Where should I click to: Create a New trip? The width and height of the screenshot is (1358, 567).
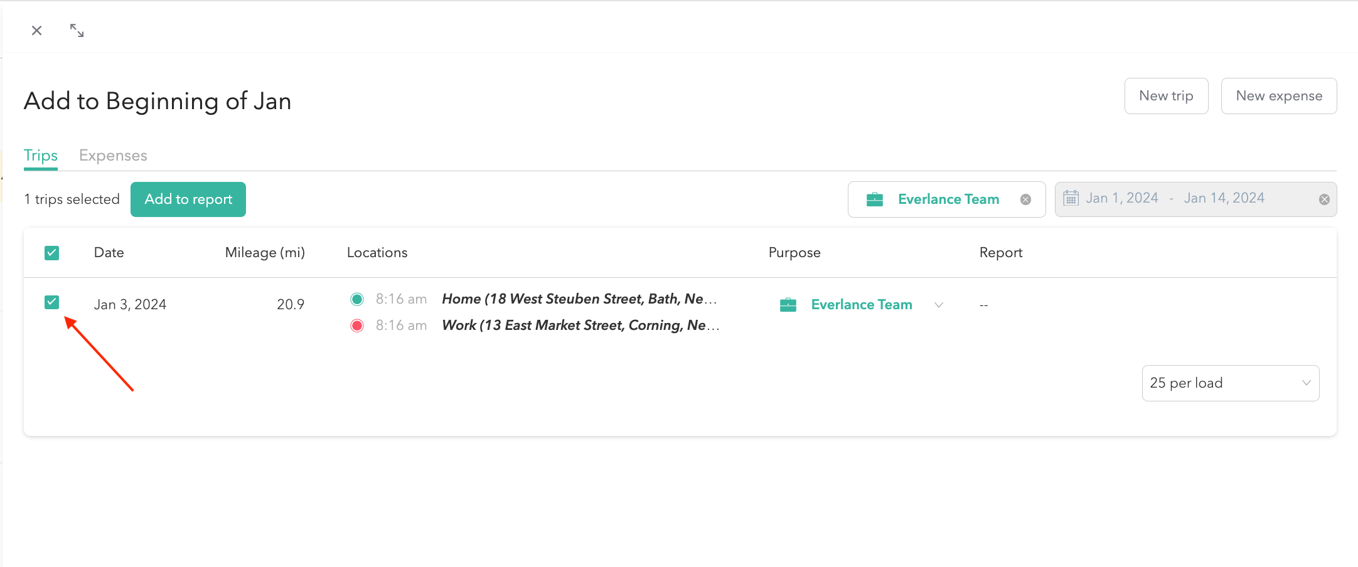point(1166,96)
